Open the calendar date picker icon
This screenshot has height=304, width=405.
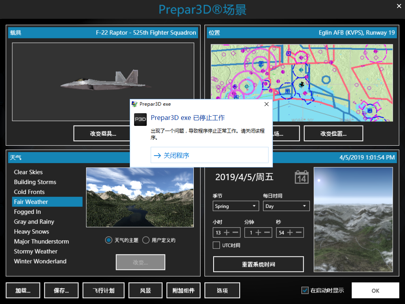(x=301, y=177)
